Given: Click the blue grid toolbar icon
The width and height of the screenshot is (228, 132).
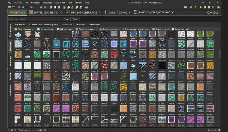Looking at the screenshot, I should click(55, 7).
